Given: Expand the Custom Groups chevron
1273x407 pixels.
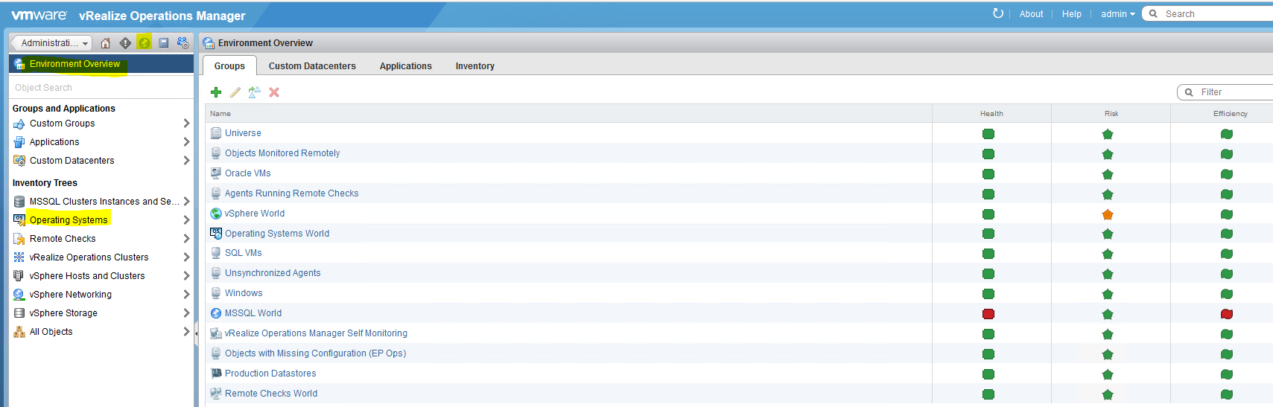Looking at the screenshot, I should point(186,124).
